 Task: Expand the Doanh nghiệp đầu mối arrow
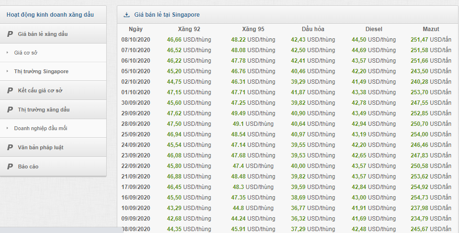coord(8,128)
